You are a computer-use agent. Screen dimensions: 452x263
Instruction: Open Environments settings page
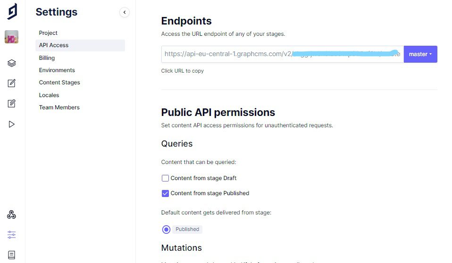pos(57,70)
